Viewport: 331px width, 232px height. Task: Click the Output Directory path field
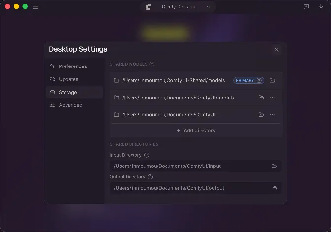click(x=196, y=188)
